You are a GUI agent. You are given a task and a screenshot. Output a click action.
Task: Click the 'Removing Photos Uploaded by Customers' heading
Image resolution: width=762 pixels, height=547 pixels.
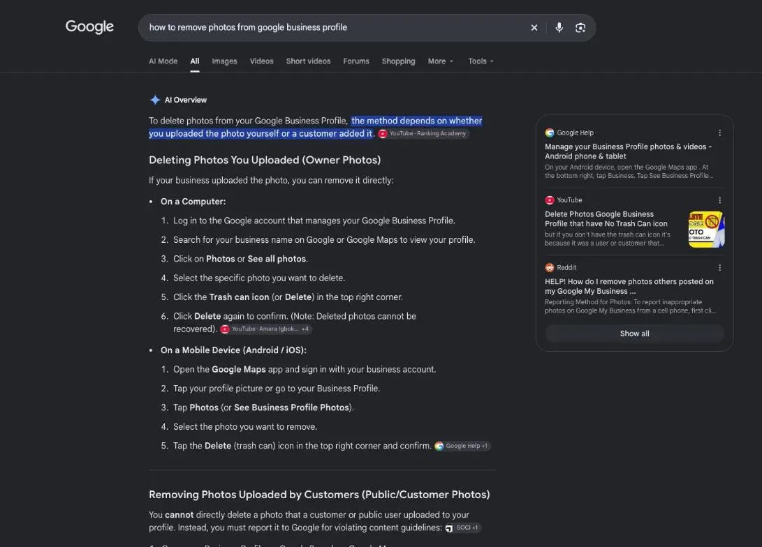point(319,495)
